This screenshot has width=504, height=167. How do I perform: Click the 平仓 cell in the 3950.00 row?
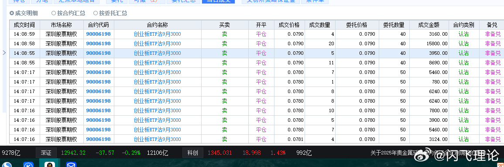coord(261,53)
